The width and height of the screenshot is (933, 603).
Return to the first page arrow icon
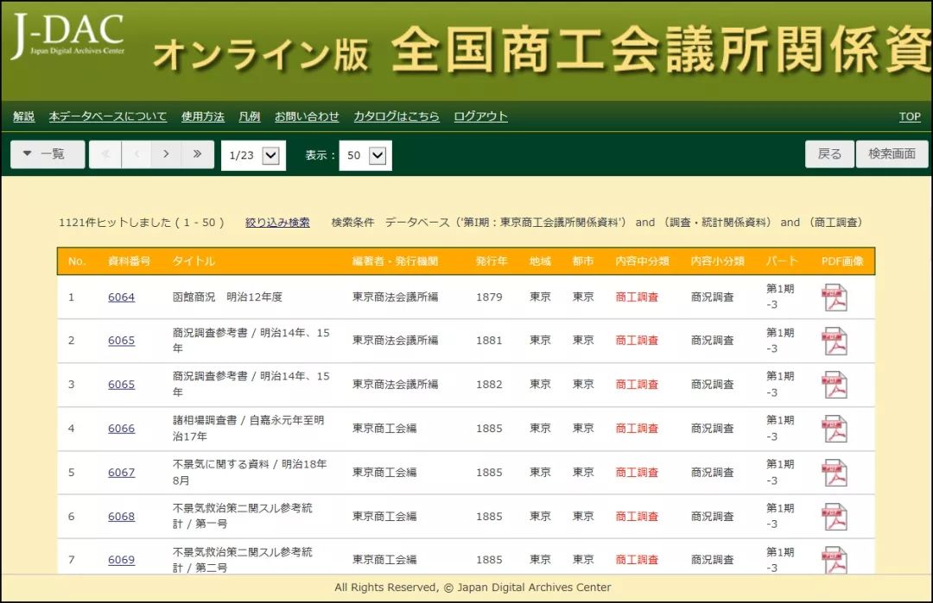[x=105, y=154]
